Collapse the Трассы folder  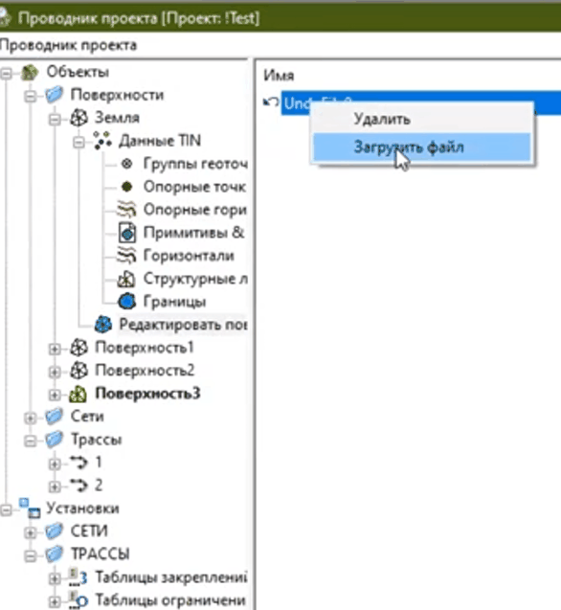point(31,441)
